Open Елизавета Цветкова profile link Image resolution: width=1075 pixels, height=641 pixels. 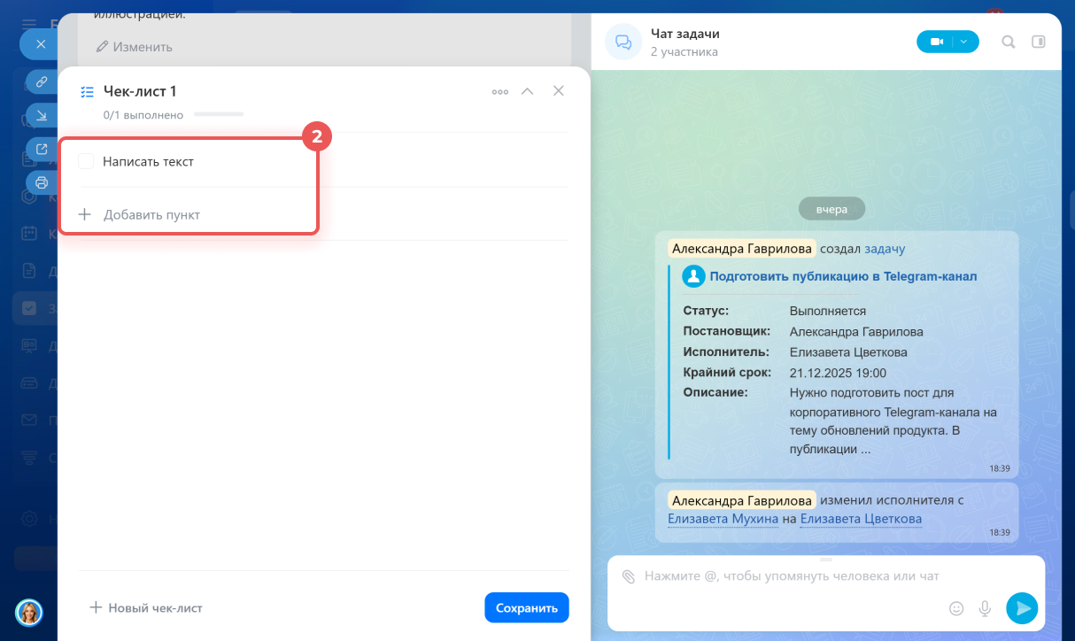861,519
